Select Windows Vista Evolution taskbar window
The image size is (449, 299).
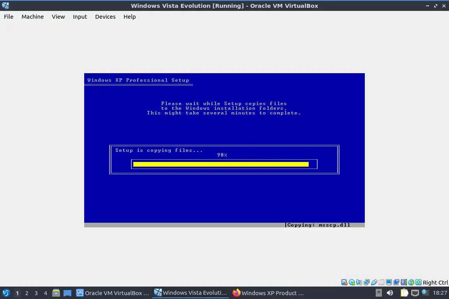point(191,293)
